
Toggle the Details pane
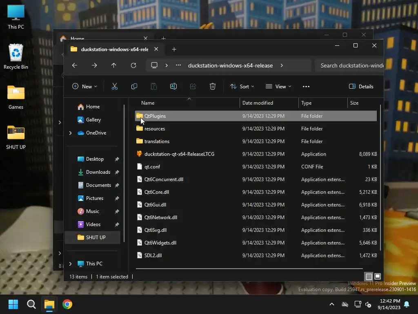pos(361,87)
